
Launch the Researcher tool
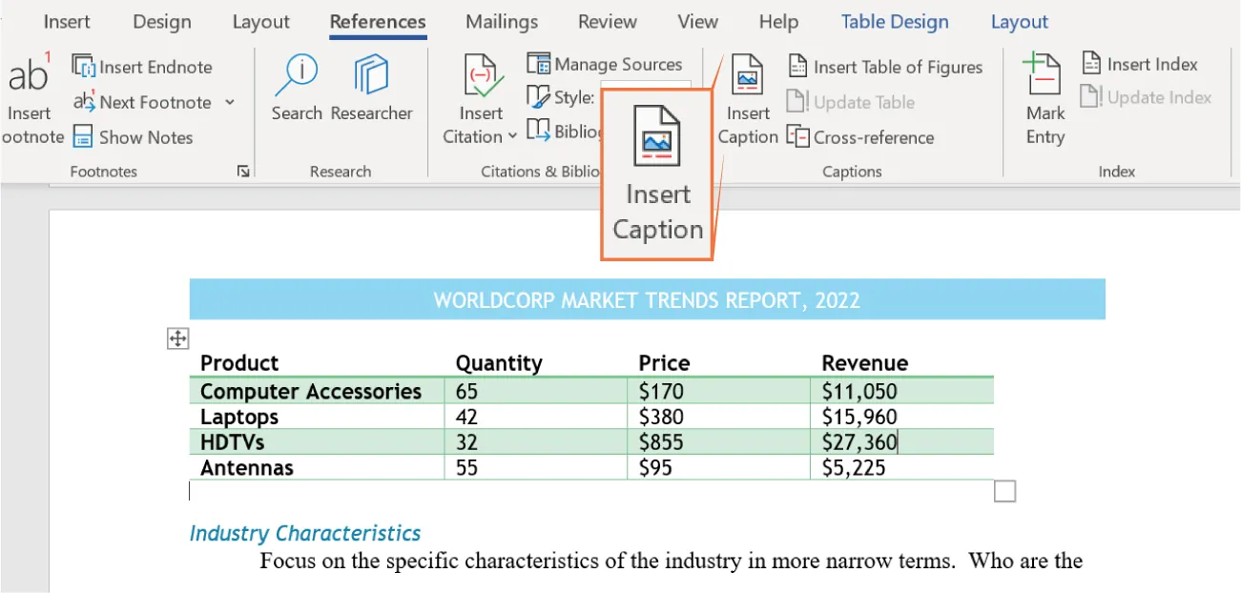click(x=370, y=91)
